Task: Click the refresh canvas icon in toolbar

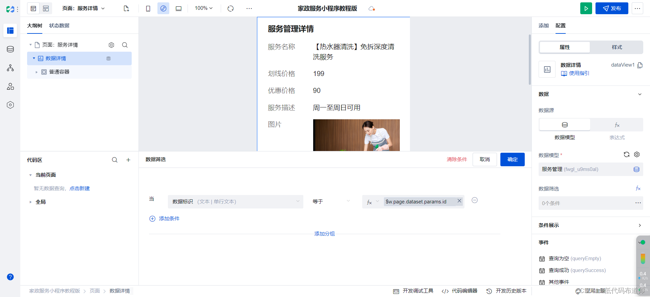Action: pos(231,8)
